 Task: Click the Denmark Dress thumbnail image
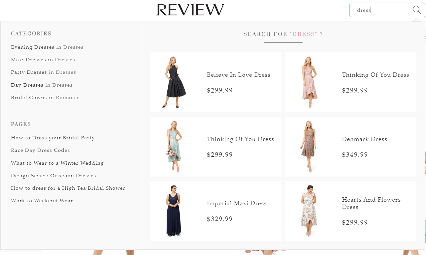point(309,146)
